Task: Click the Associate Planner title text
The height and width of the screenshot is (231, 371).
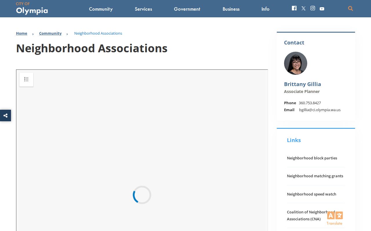Action: [302, 92]
